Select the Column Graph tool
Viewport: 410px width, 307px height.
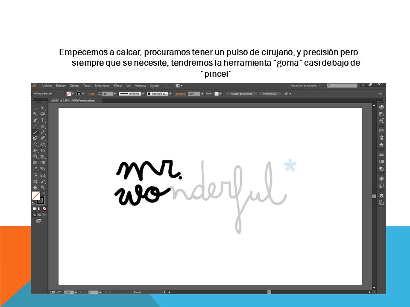pos(43,175)
